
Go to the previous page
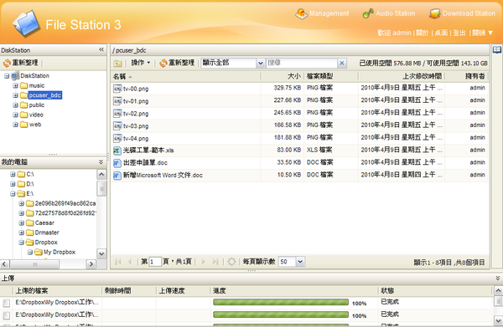tap(130, 262)
